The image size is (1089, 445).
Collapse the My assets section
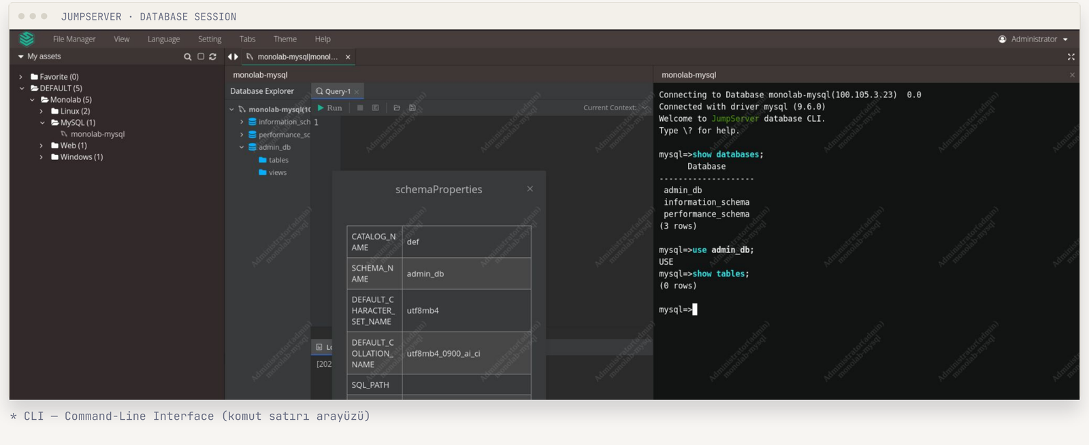point(20,56)
